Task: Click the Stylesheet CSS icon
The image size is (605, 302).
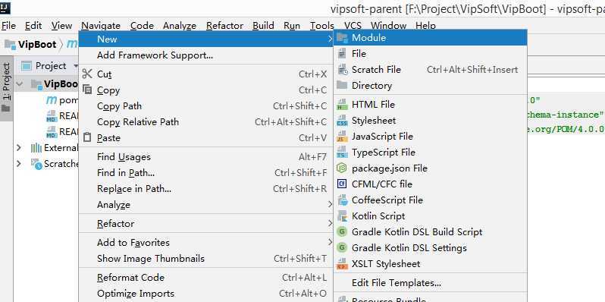Action: point(342,121)
